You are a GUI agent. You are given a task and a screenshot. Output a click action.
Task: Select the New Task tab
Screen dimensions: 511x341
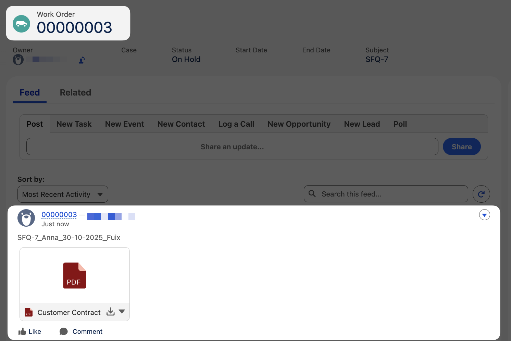pos(74,124)
